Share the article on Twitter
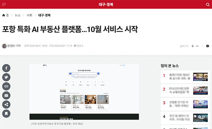The height and width of the screenshot is (129, 212). (x=6, y=77)
